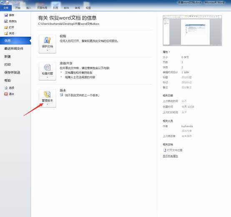Switch to the 插入 (Insert) tab
The width and height of the screenshot is (231, 217).
point(29,8)
